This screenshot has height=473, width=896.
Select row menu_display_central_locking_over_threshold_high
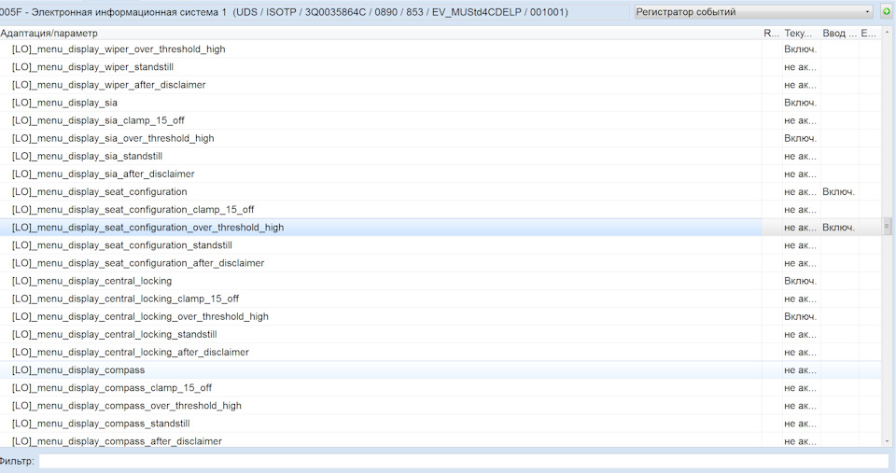coord(440,316)
